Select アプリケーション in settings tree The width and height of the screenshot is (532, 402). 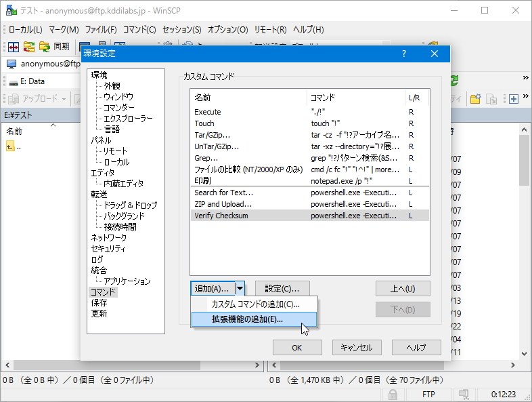coord(127,281)
